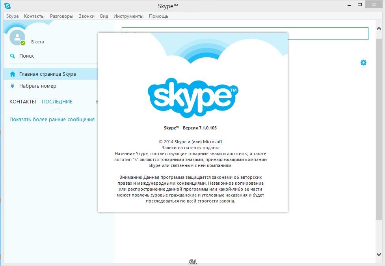This screenshot has height=266, width=385.
Task: Click the scrollbar down arrow
Action: [x=379, y=255]
